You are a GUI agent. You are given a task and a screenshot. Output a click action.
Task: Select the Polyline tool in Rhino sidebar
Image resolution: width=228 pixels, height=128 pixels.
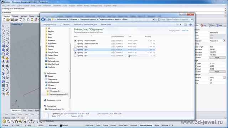click(3, 30)
